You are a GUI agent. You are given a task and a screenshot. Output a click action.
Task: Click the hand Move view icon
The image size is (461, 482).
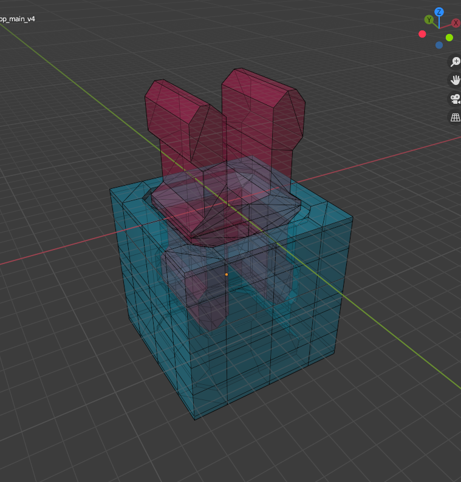[455, 80]
